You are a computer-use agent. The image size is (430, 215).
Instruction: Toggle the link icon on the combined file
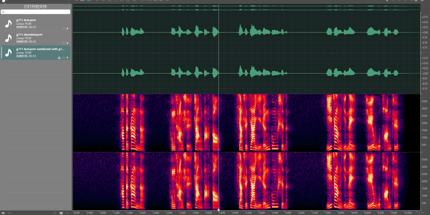(64, 58)
